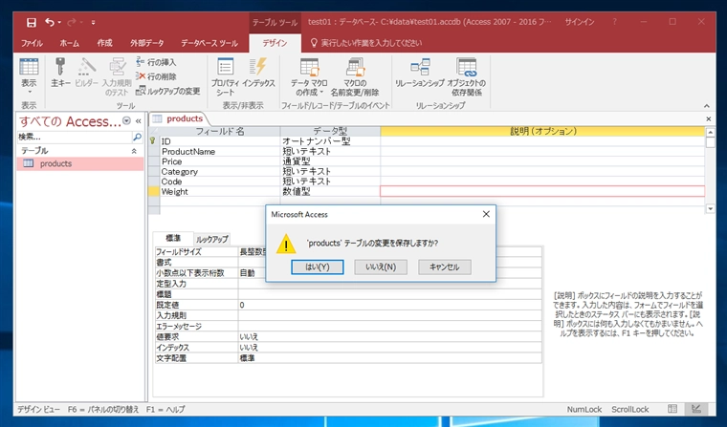This screenshot has width=727, height=427.
Task: Close the products tab with the X
Action: (x=709, y=119)
